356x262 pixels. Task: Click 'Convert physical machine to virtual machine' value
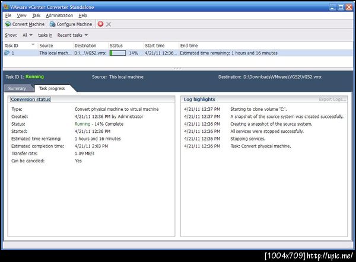pos(117,109)
